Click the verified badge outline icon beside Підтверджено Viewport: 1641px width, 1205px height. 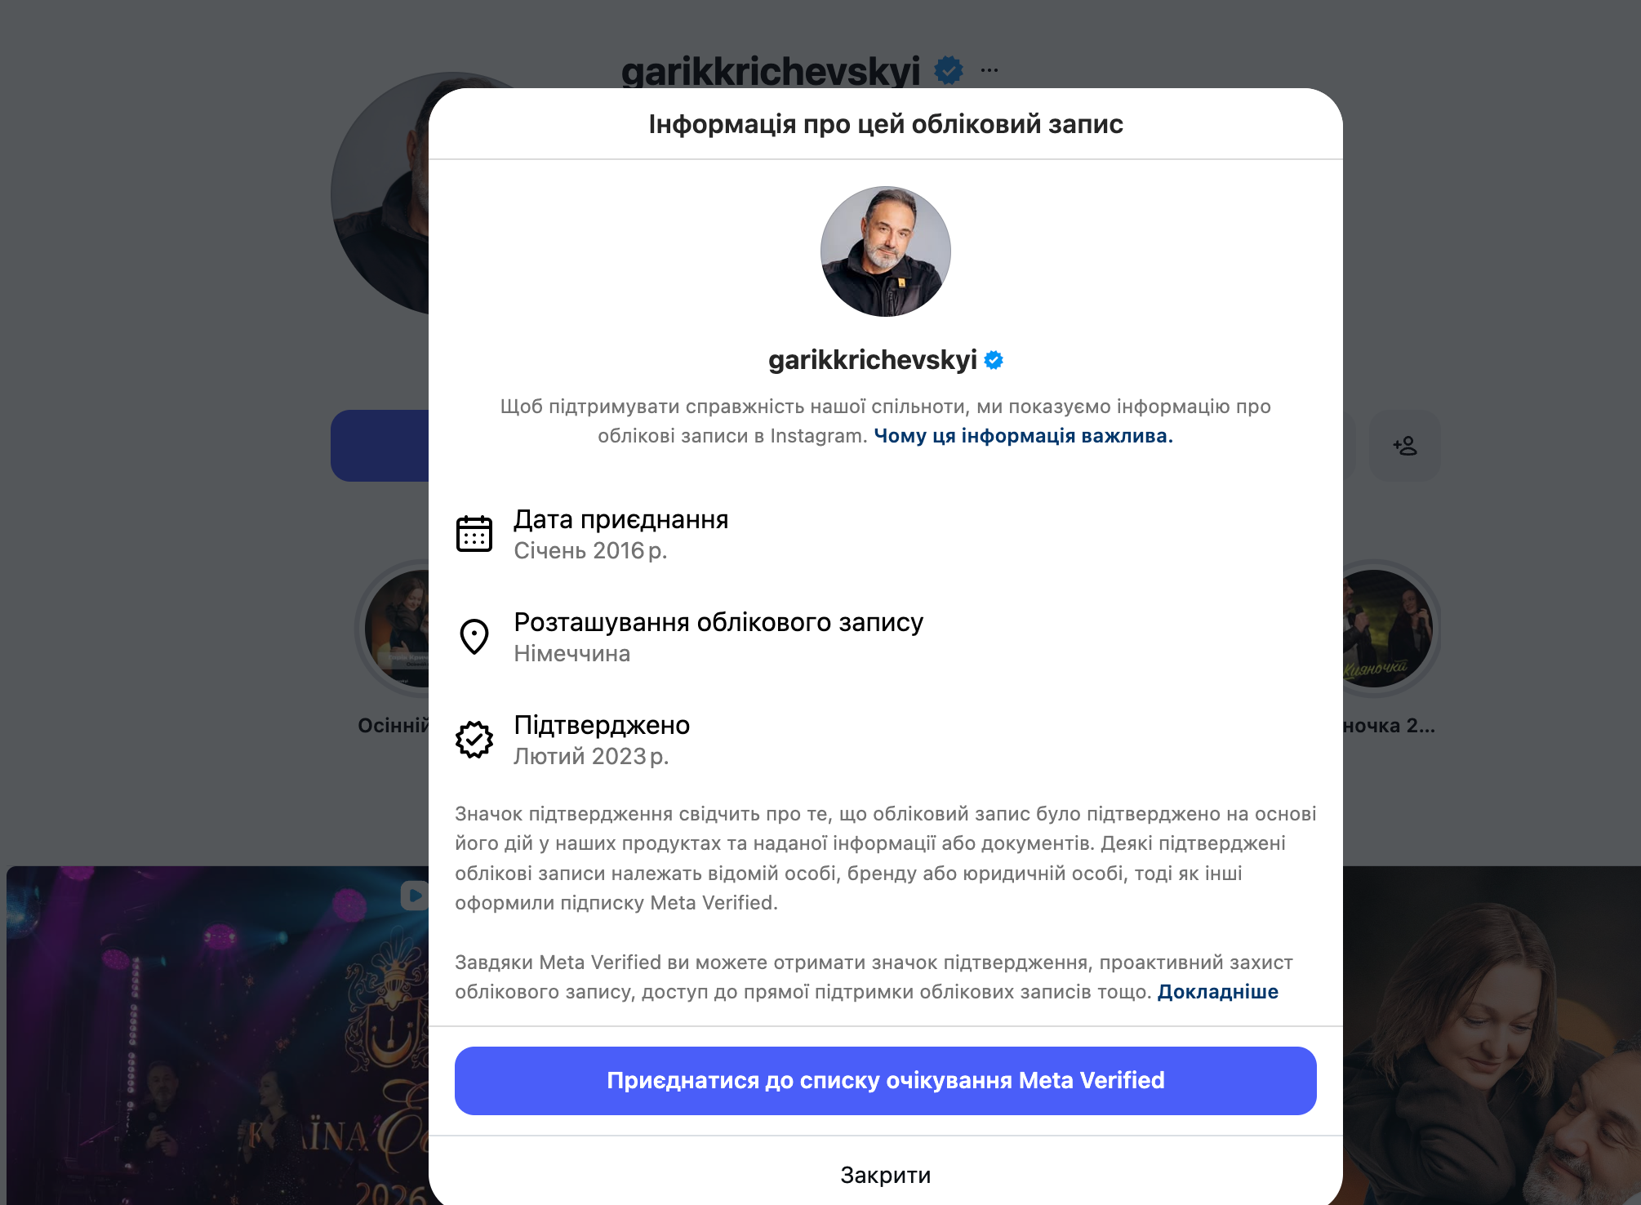pos(474,740)
